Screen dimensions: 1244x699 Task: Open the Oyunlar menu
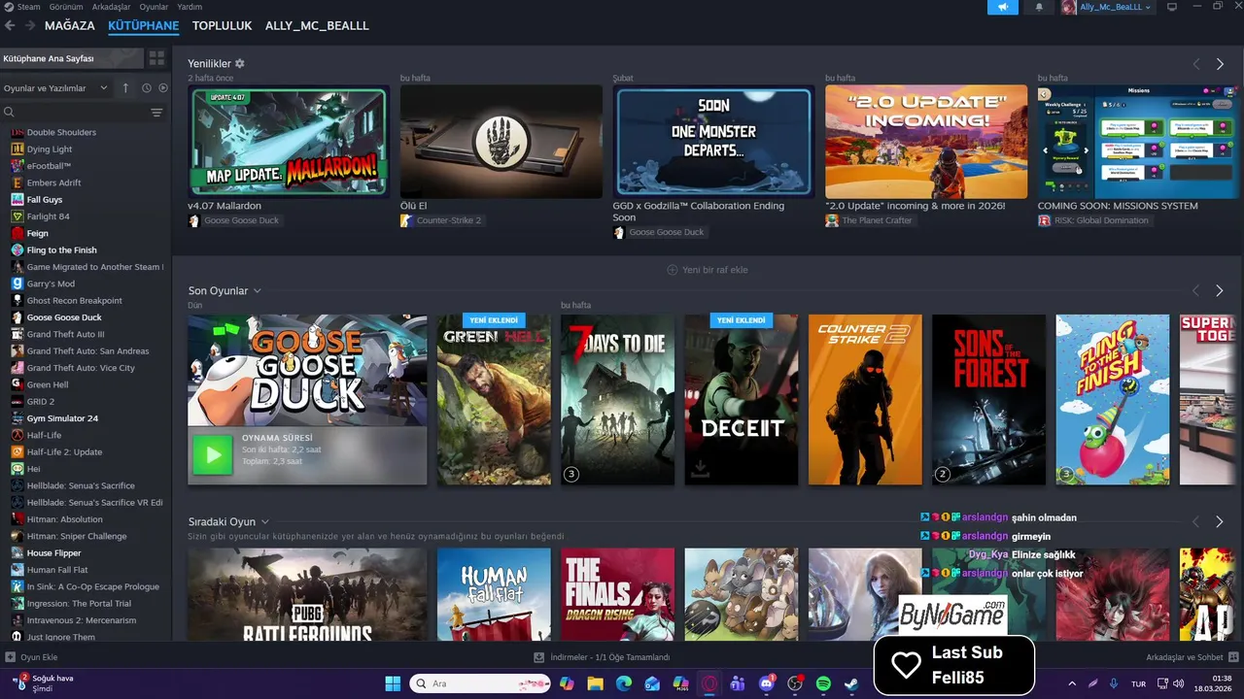click(154, 7)
